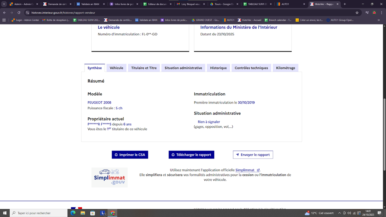
Task: Click the first registration date 30/10/2019
Action: (246, 103)
